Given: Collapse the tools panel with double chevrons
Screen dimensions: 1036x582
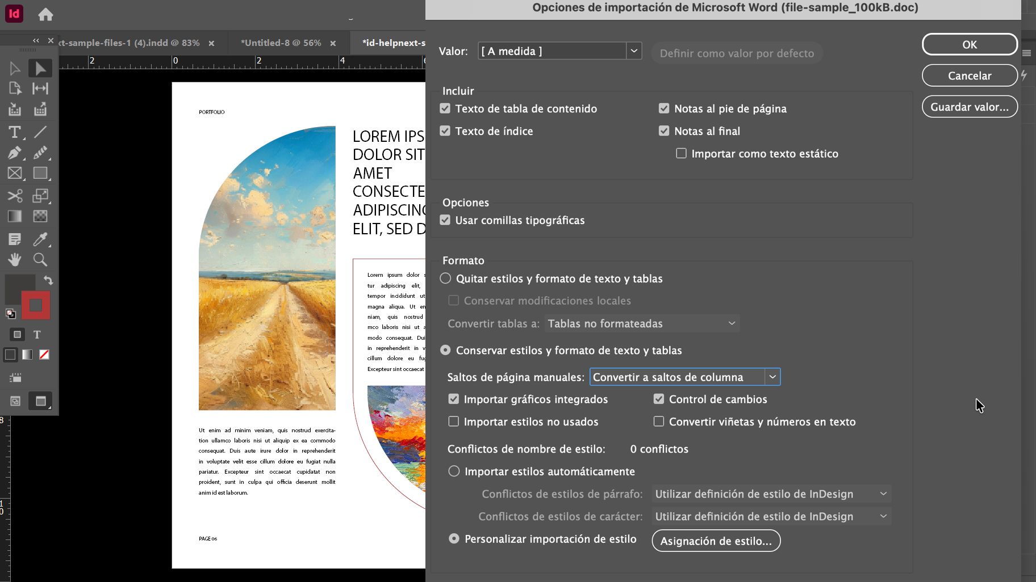Looking at the screenshot, I should 36,40.
